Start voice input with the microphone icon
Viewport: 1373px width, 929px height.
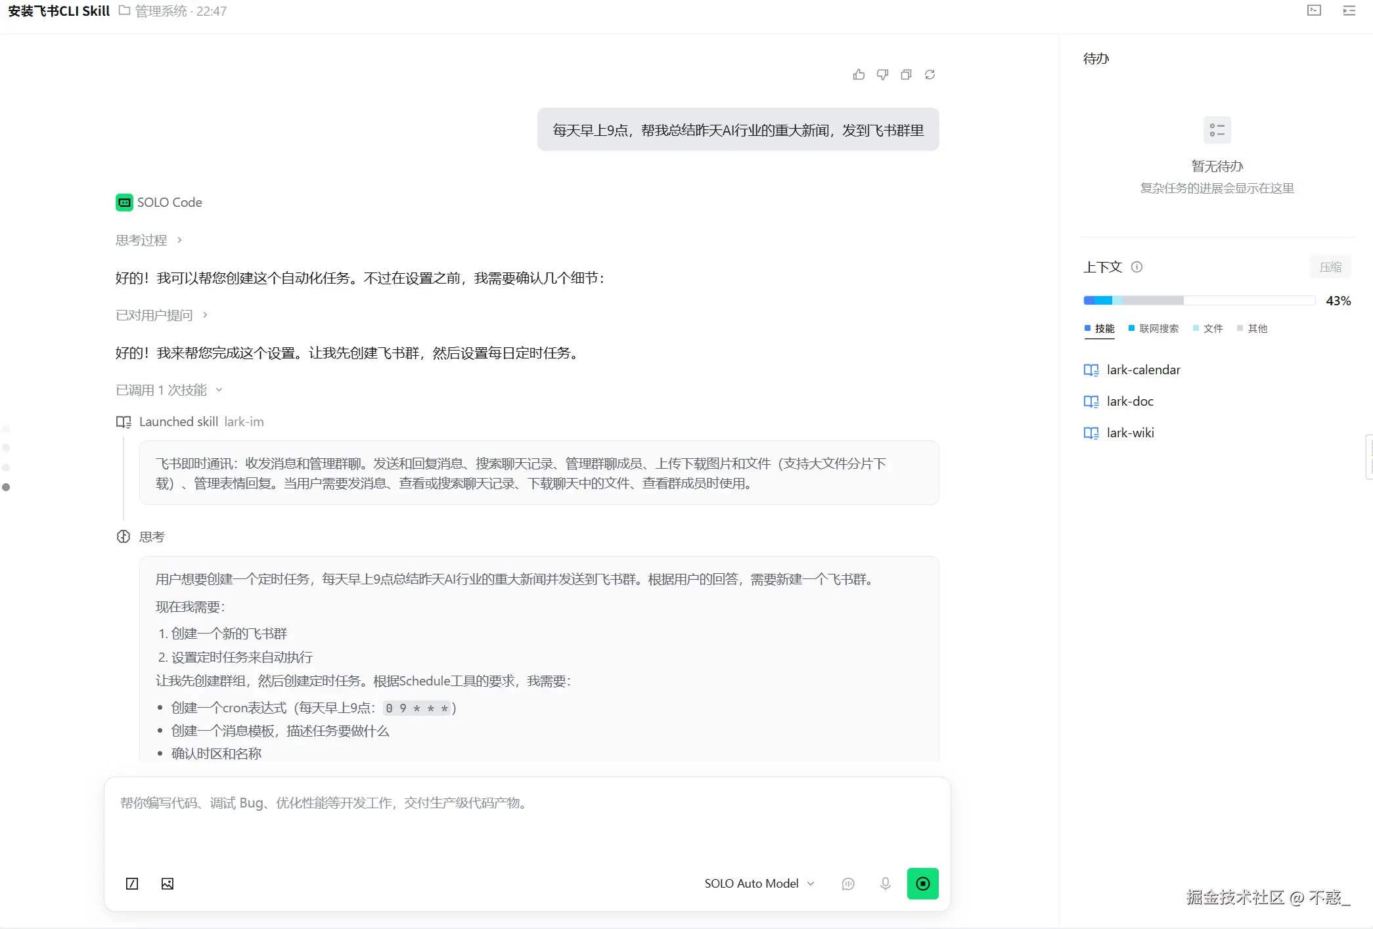[886, 884]
